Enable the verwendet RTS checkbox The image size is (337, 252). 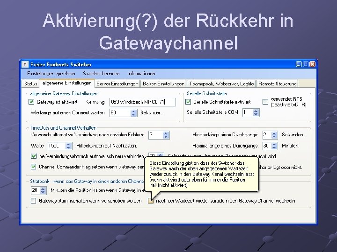coord(265,102)
